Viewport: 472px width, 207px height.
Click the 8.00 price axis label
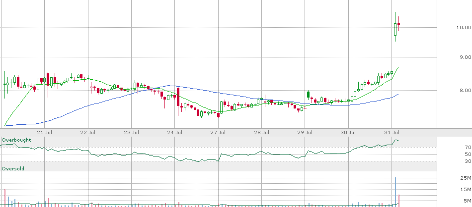(x=465, y=90)
